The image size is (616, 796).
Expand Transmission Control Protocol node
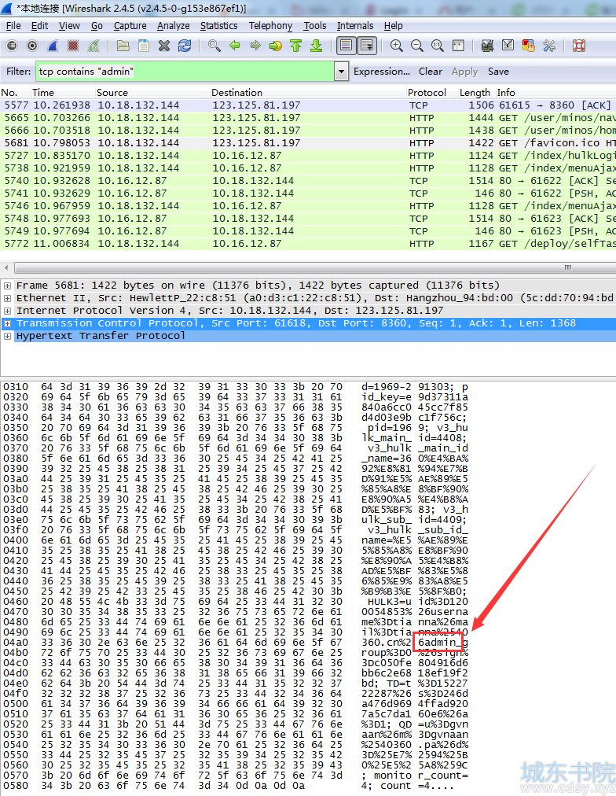pos(7,323)
